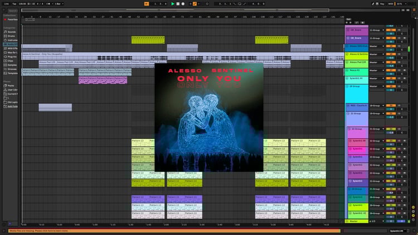The height and width of the screenshot is (235, 418).
Task: Click the browser Search field
Action: coord(12,11)
